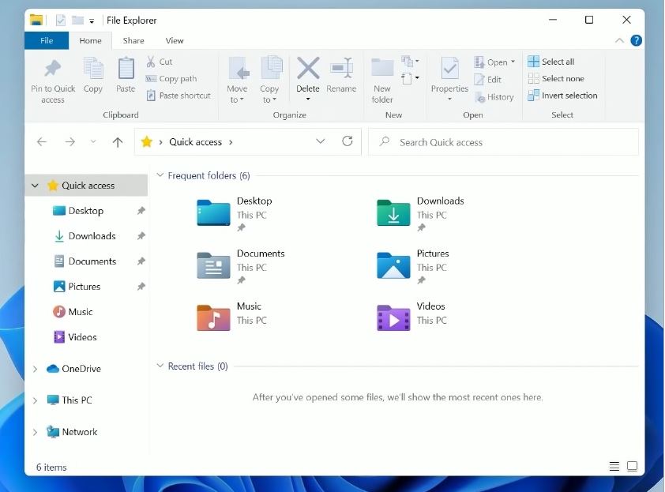Unpin Desktop in navigation pane

click(x=141, y=211)
